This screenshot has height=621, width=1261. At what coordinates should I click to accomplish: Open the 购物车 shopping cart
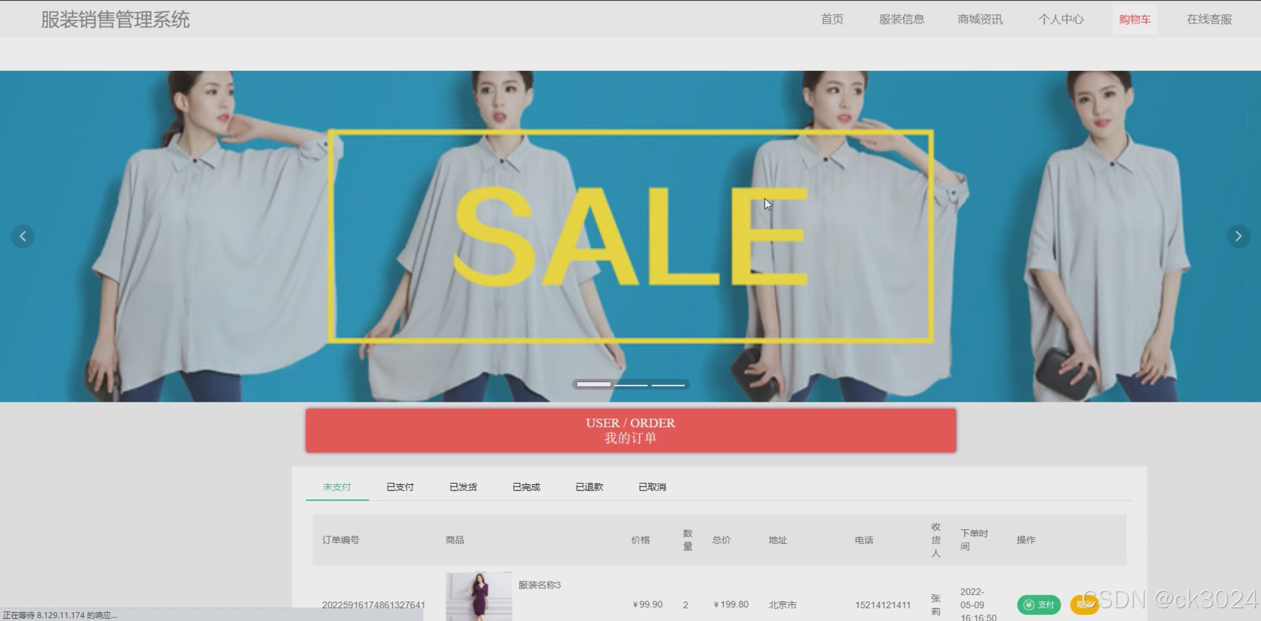(x=1134, y=20)
